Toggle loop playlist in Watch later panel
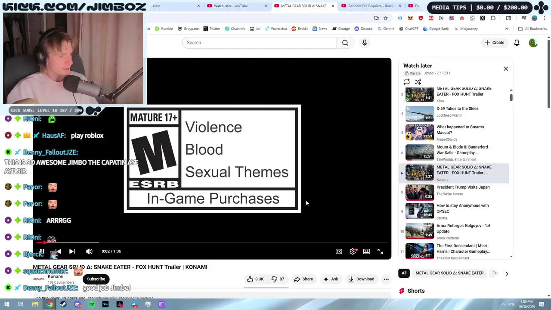 (x=406, y=82)
